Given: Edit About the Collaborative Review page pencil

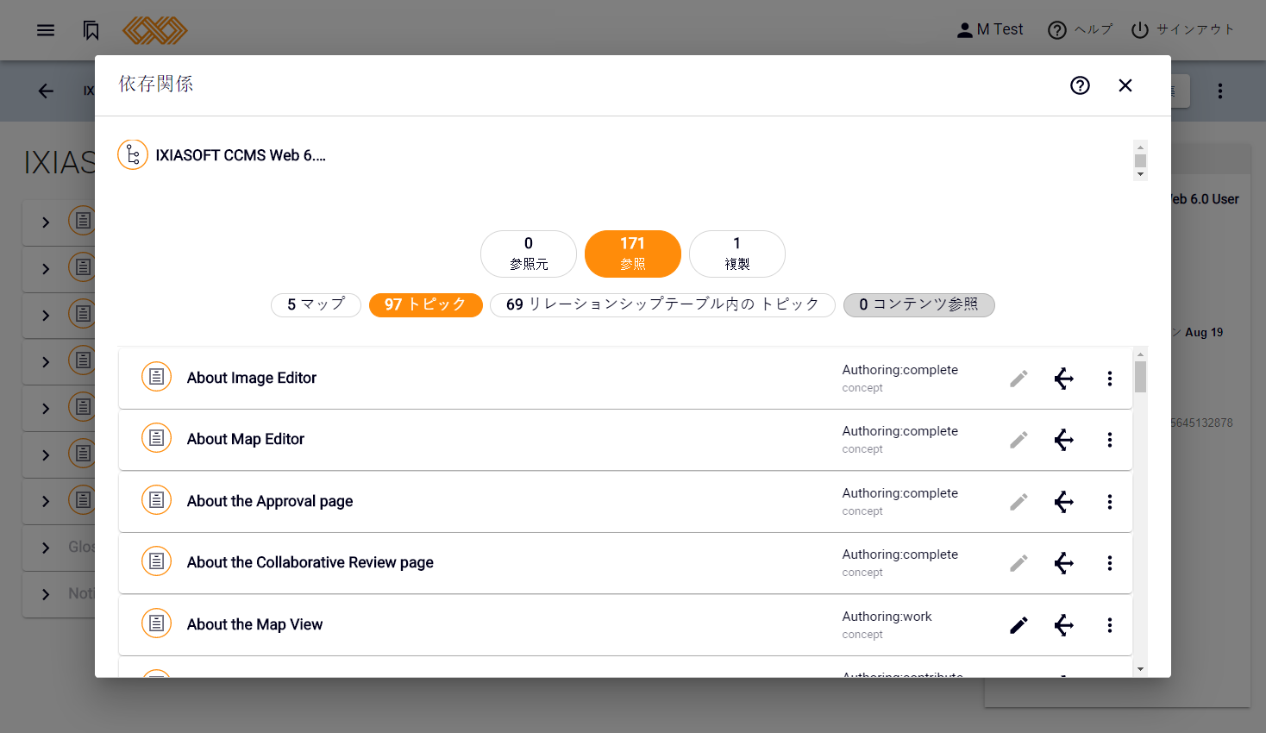Looking at the screenshot, I should click(1018, 563).
